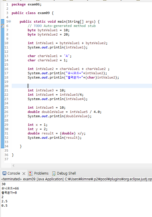
Task: Click 'byte byteValue2 = 20;' line
Action: [x=49, y=34]
